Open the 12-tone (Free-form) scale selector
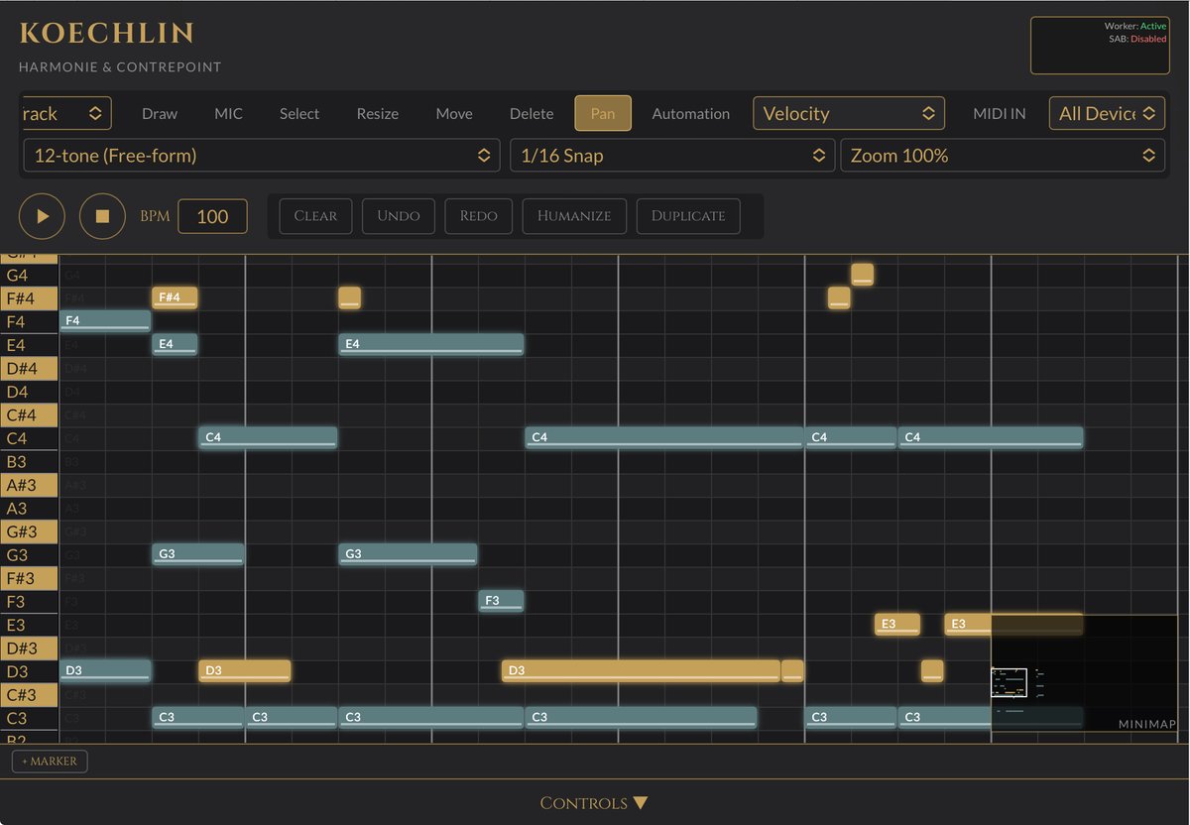 click(x=261, y=156)
